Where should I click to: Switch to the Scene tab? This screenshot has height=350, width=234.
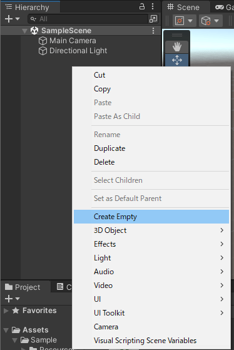(183, 8)
